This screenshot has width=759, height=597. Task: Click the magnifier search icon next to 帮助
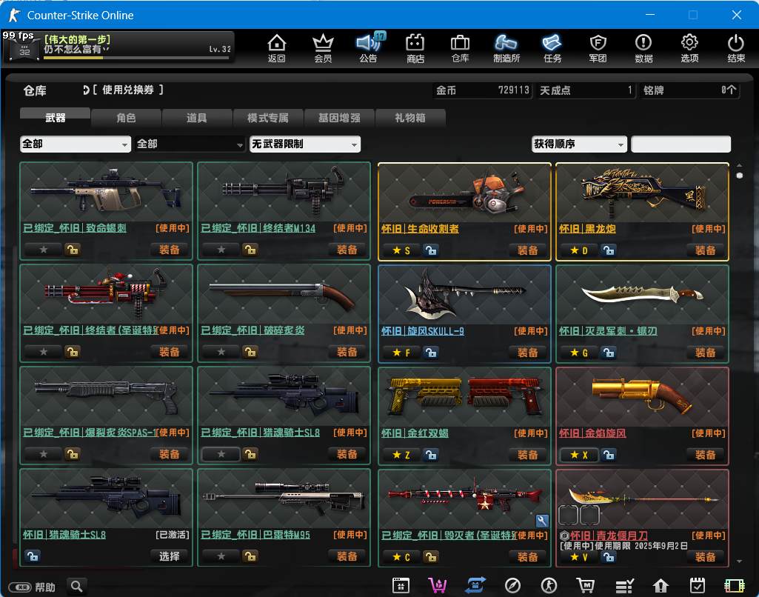(x=76, y=587)
